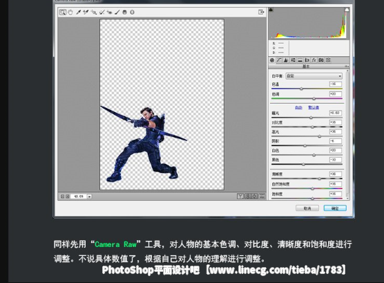The width and height of the screenshot is (384, 283).
Task: Click the panel scrollbar down arrow
Action: 347,198
